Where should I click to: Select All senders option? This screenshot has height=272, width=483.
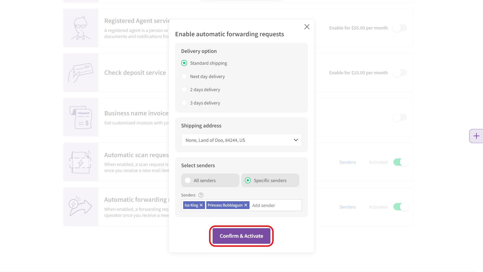[x=188, y=181]
